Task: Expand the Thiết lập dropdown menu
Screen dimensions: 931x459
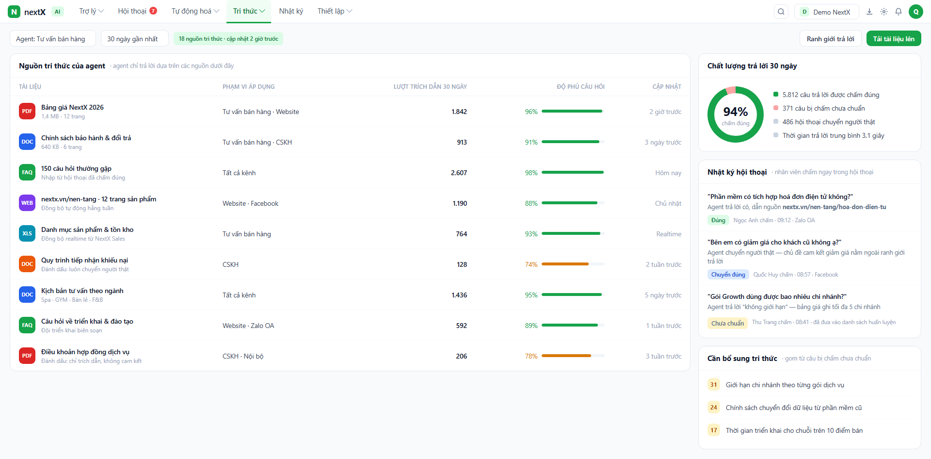Action: click(335, 11)
